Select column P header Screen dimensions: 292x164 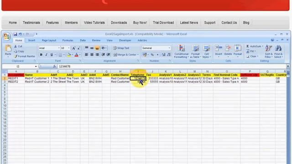coord(250,72)
